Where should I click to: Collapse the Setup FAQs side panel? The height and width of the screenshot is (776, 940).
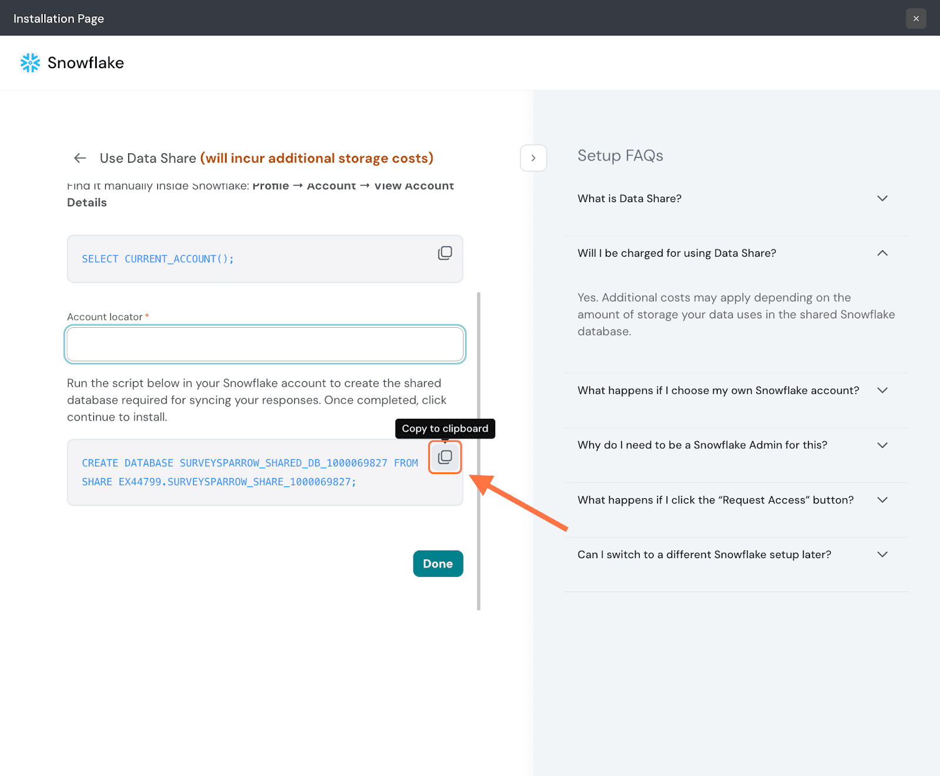pos(533,158)
